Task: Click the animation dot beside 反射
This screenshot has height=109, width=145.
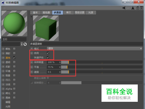Action: click(3, 67)
